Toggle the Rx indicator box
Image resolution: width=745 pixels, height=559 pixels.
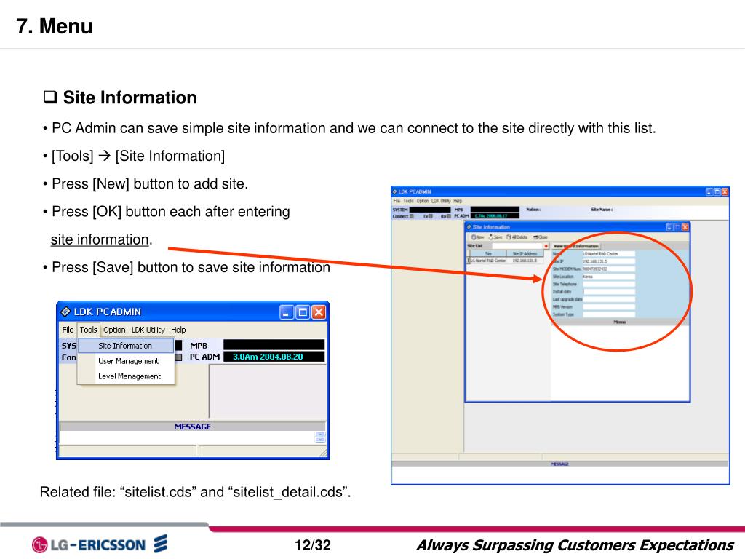click(x=448, y=216)
